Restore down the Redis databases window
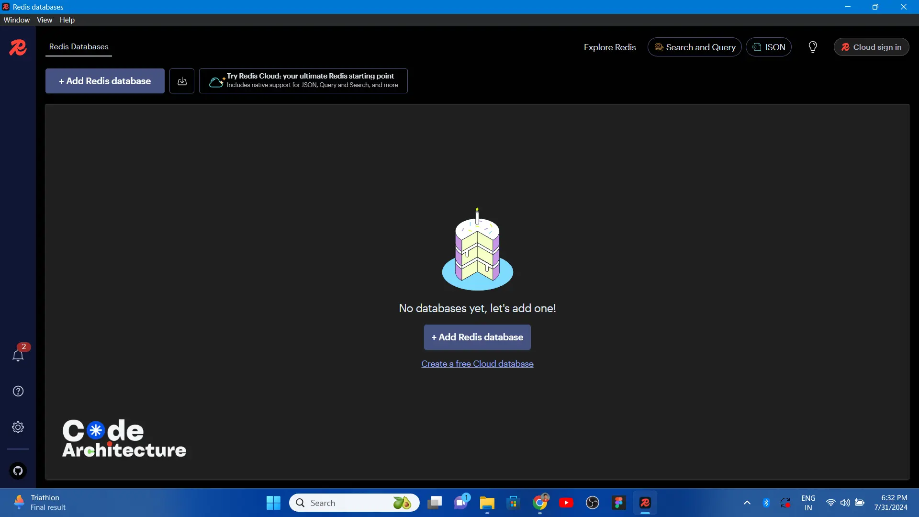 875,7
